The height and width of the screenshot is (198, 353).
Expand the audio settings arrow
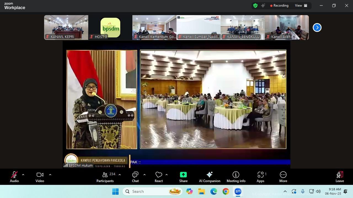tap(23, 174)
